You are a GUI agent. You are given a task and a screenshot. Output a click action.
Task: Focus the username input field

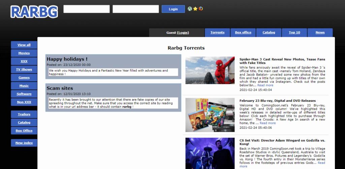pos(87,9)
